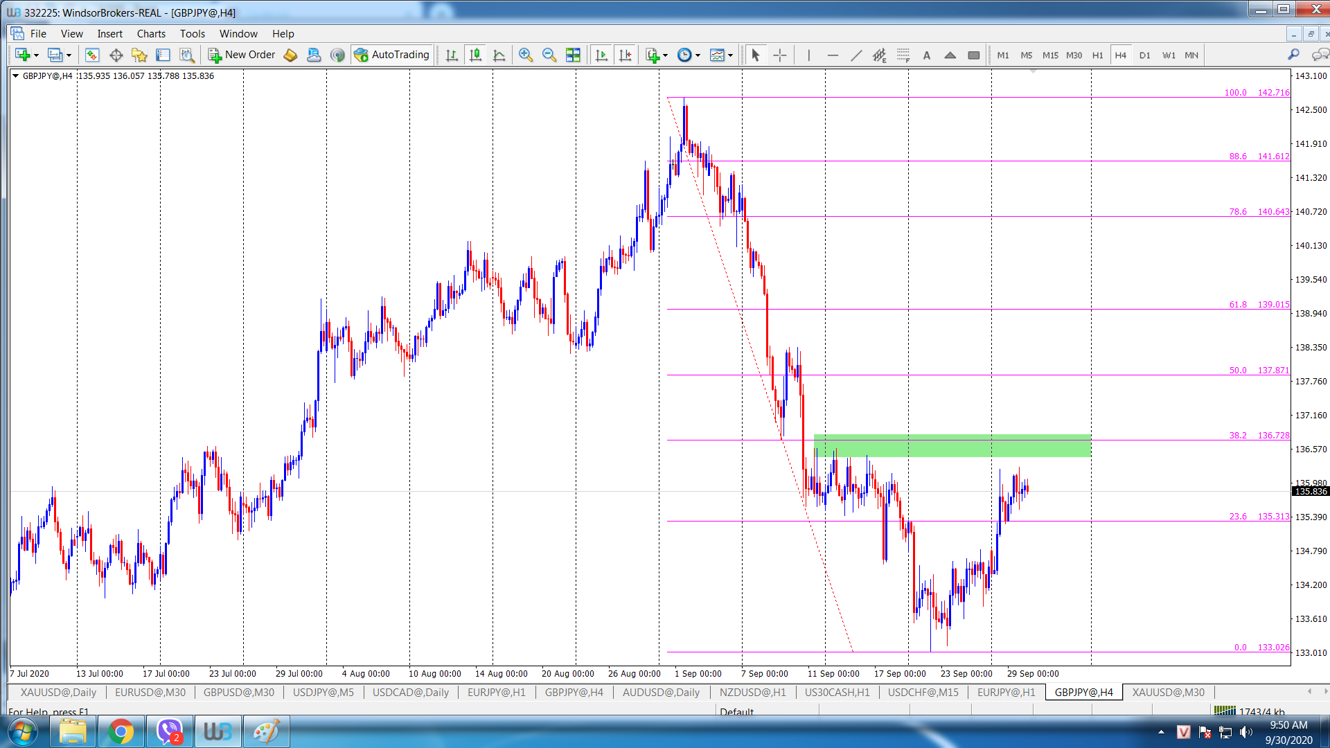Image resolution: width=1330 pixels, height=748 pixels.
Task: Select the equidistant channel tool
Action: click(x=880, y=55)
